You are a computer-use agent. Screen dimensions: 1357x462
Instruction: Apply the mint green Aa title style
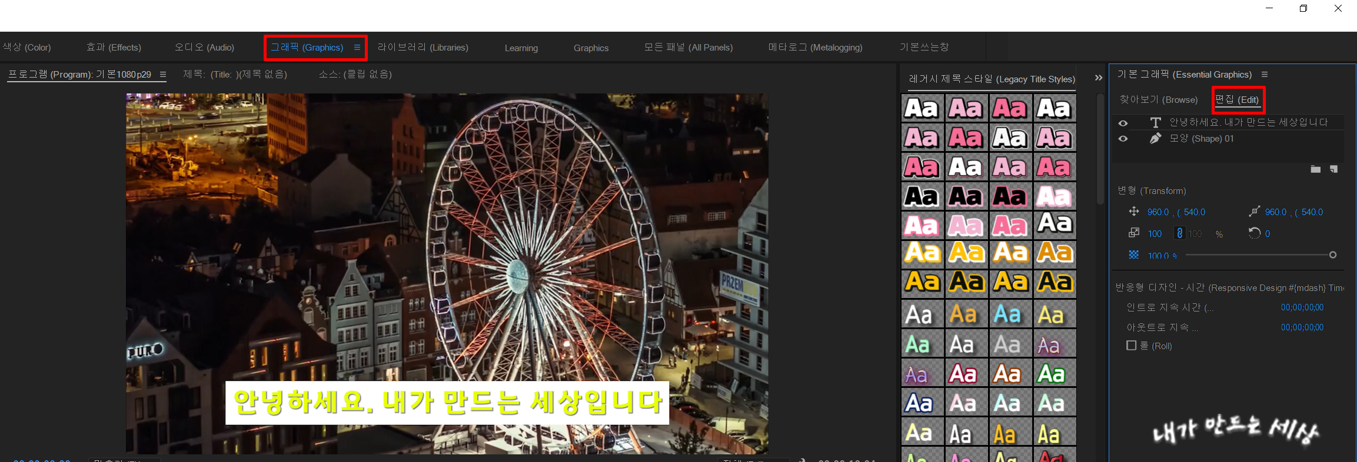pyautogui.click(x=922, y=344)
